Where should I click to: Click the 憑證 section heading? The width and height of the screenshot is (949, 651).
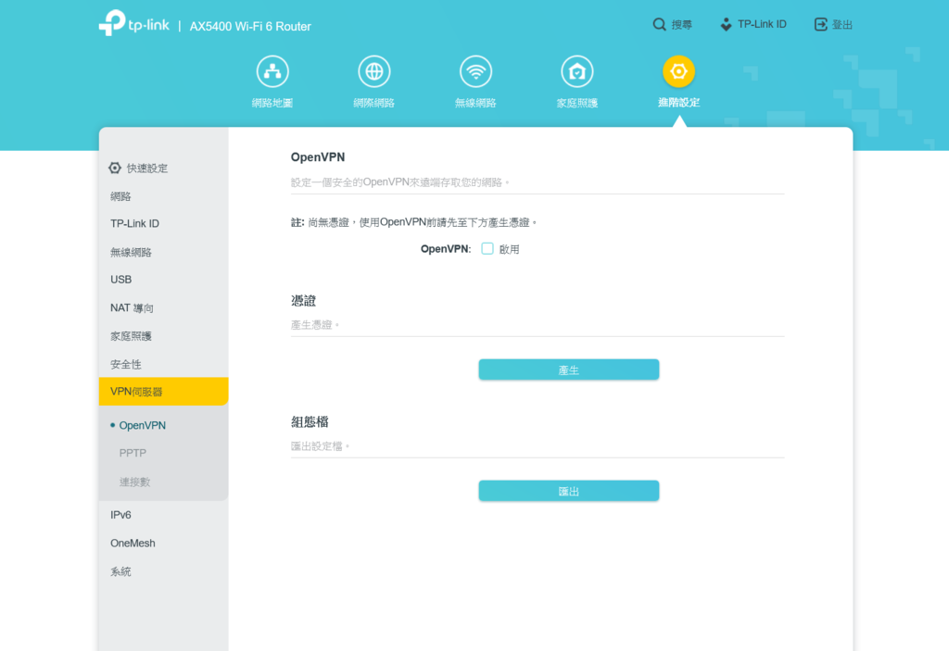coord(303,301)
